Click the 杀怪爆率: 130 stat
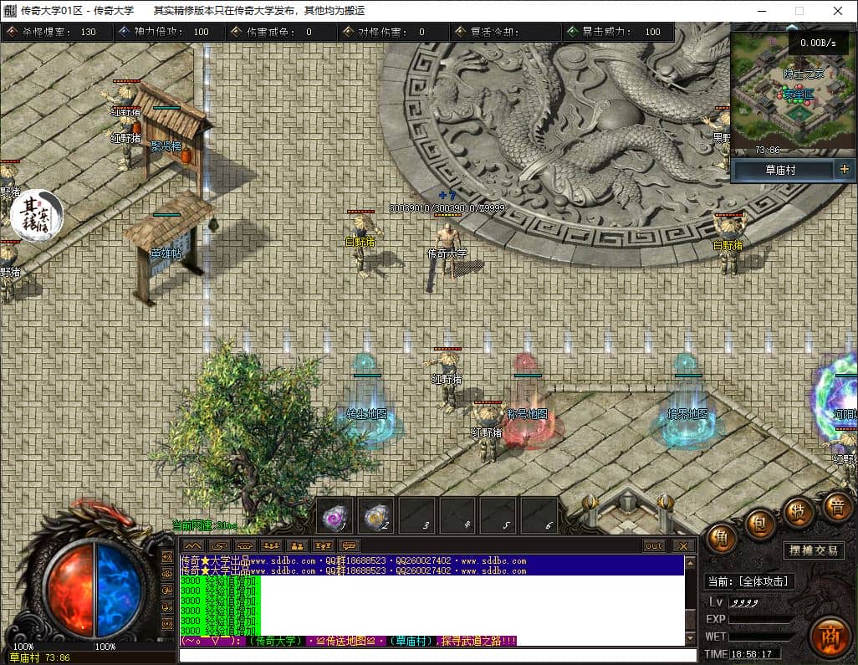 coord(59,33)
